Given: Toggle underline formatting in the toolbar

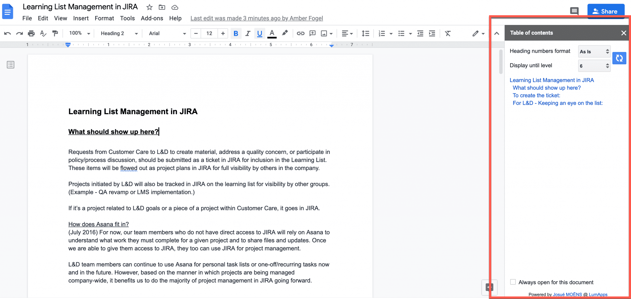Looking at the screenshot, I should coord(259,33).
